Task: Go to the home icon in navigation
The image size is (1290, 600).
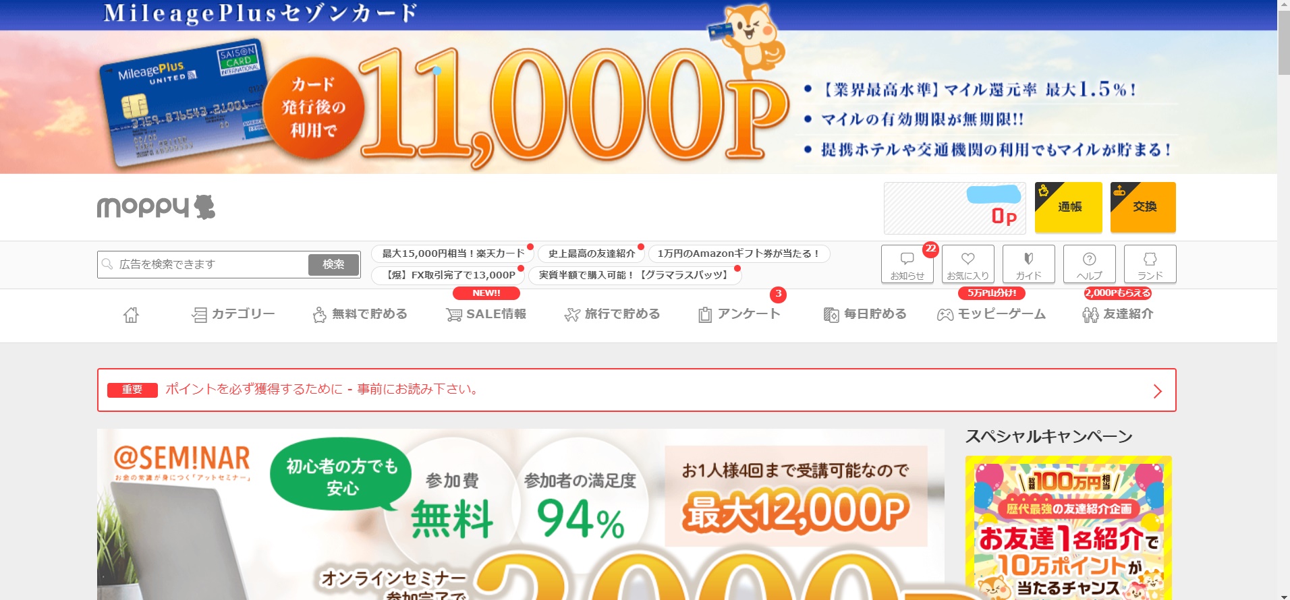Action: click(131, 315)
